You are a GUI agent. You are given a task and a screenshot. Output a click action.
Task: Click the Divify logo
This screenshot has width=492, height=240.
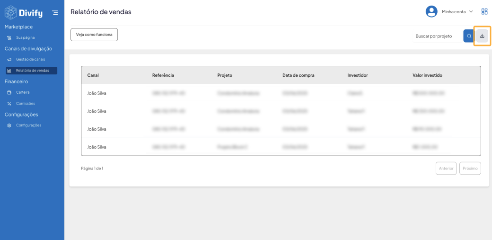24,12
